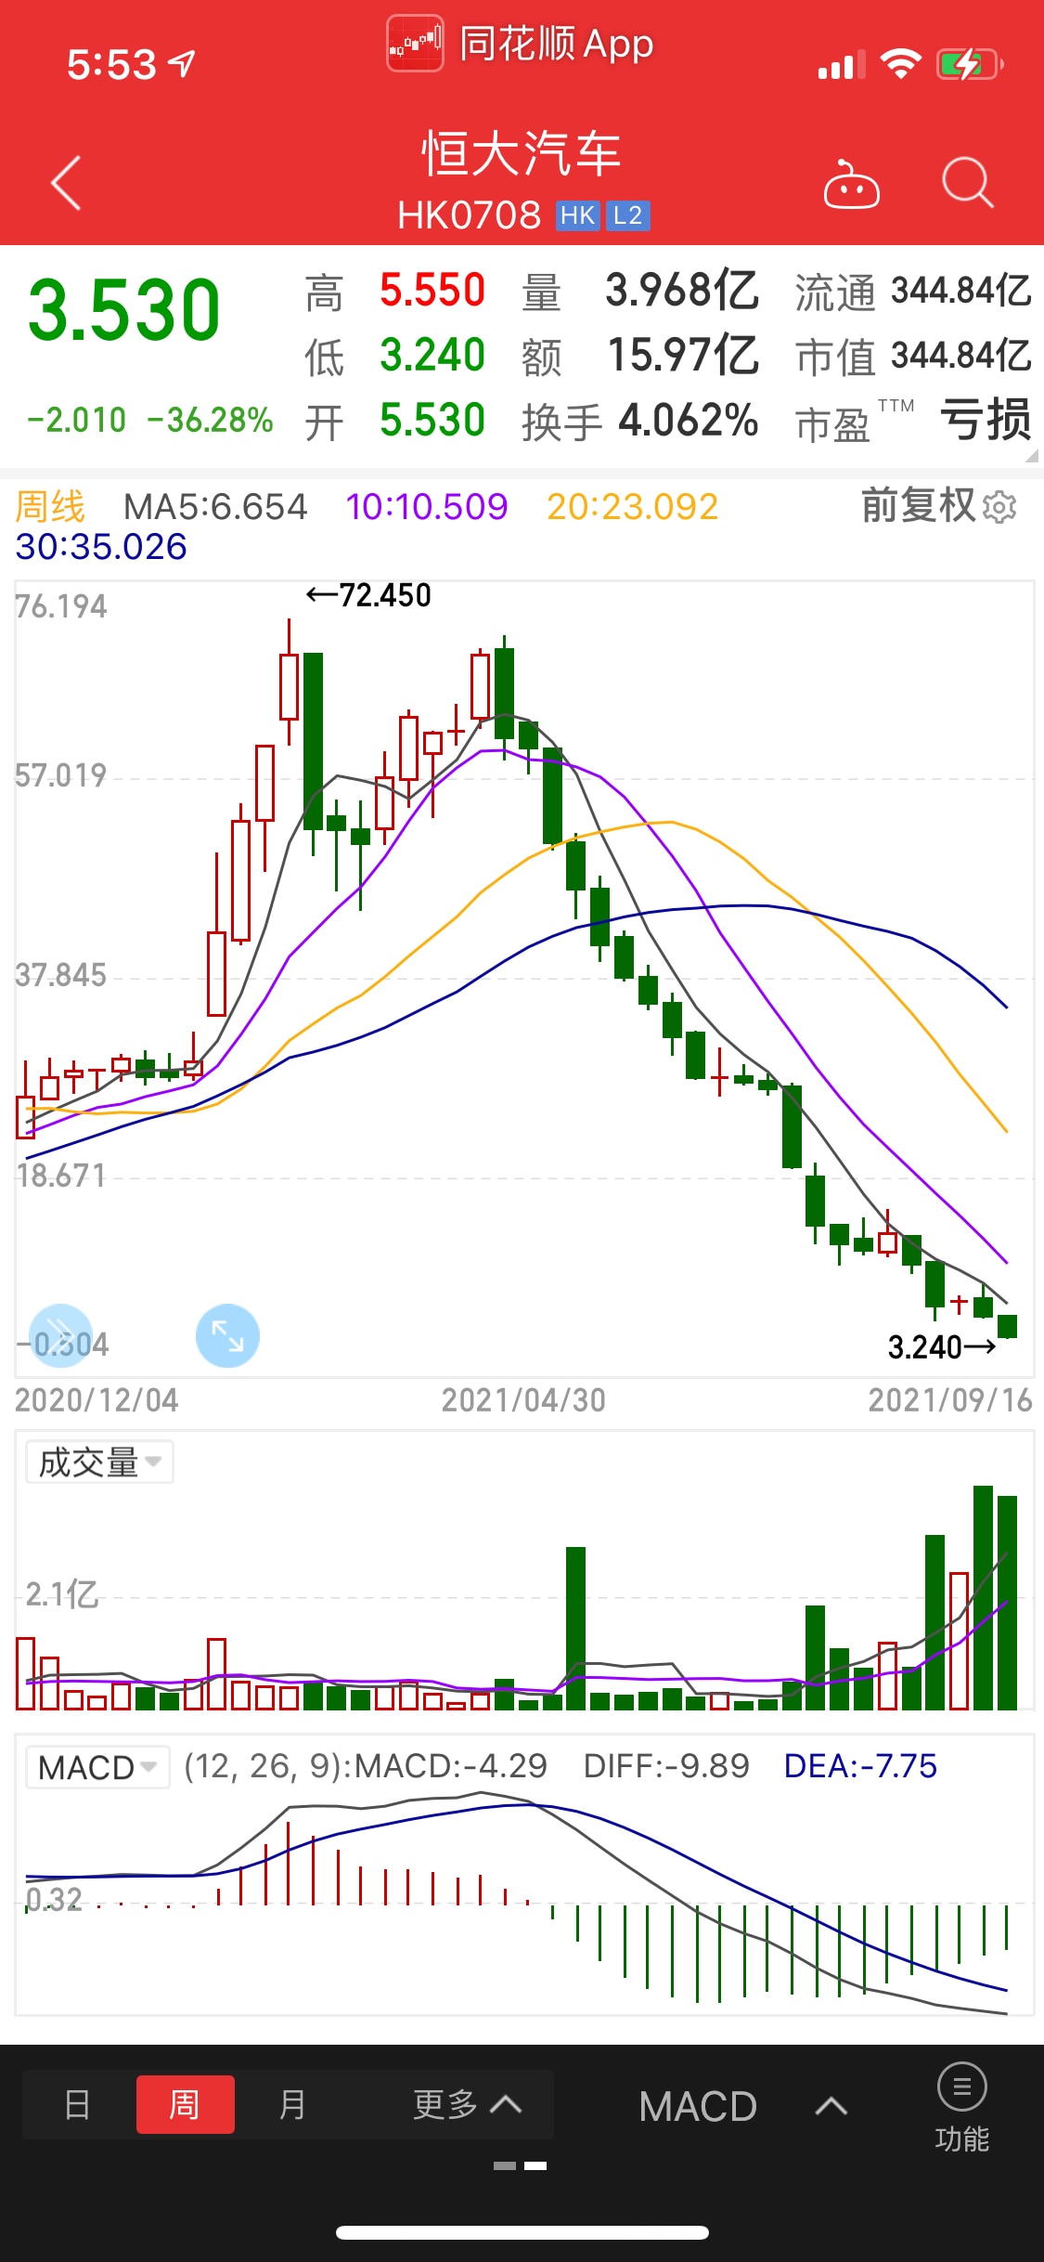The image size is (1044, 2262).
Task: Tap the 周线 period label
Action: click(50, 507)
